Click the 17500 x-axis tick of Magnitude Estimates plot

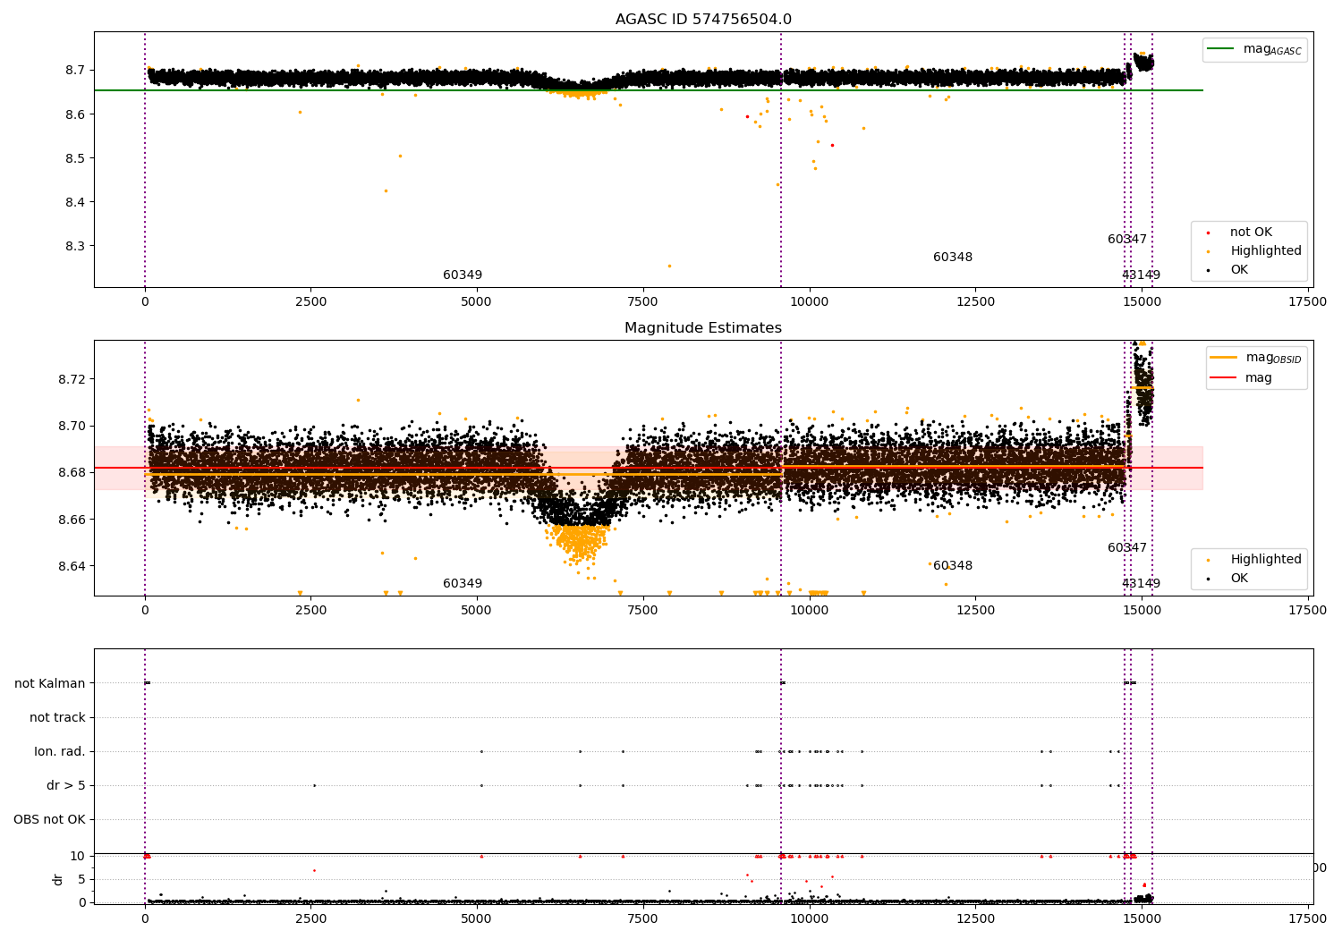click(1307, 611)
